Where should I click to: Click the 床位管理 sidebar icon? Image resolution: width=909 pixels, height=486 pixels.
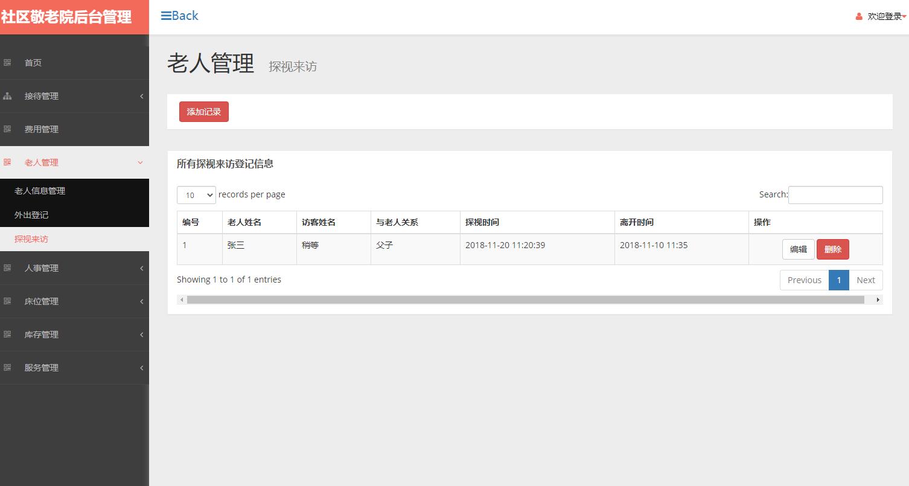(8, 301)
